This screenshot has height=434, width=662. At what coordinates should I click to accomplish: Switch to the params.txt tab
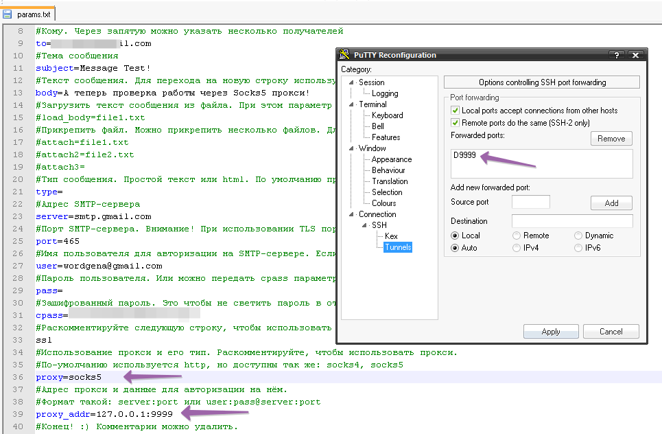(28, 14)
